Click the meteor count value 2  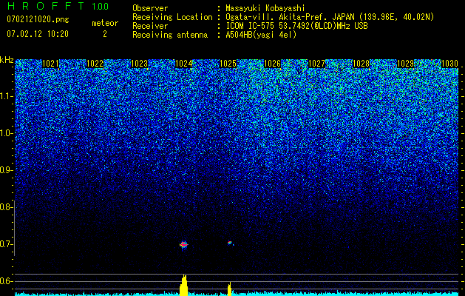[x=105, y=34]
